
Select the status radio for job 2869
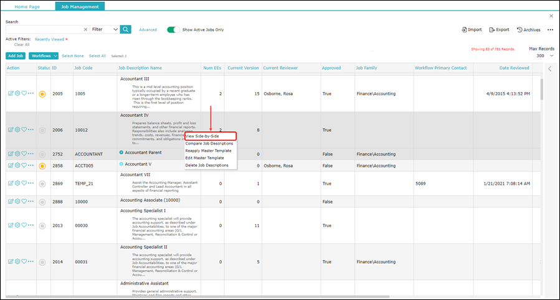[42, 184]
